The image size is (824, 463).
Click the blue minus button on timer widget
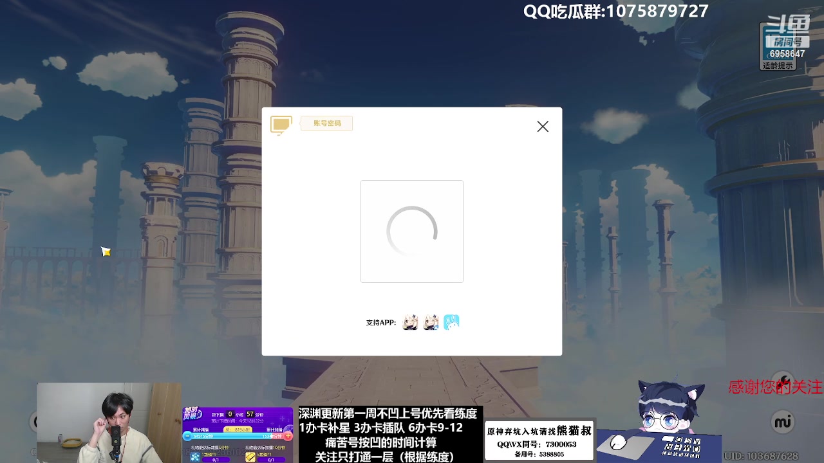pos(187,436)
